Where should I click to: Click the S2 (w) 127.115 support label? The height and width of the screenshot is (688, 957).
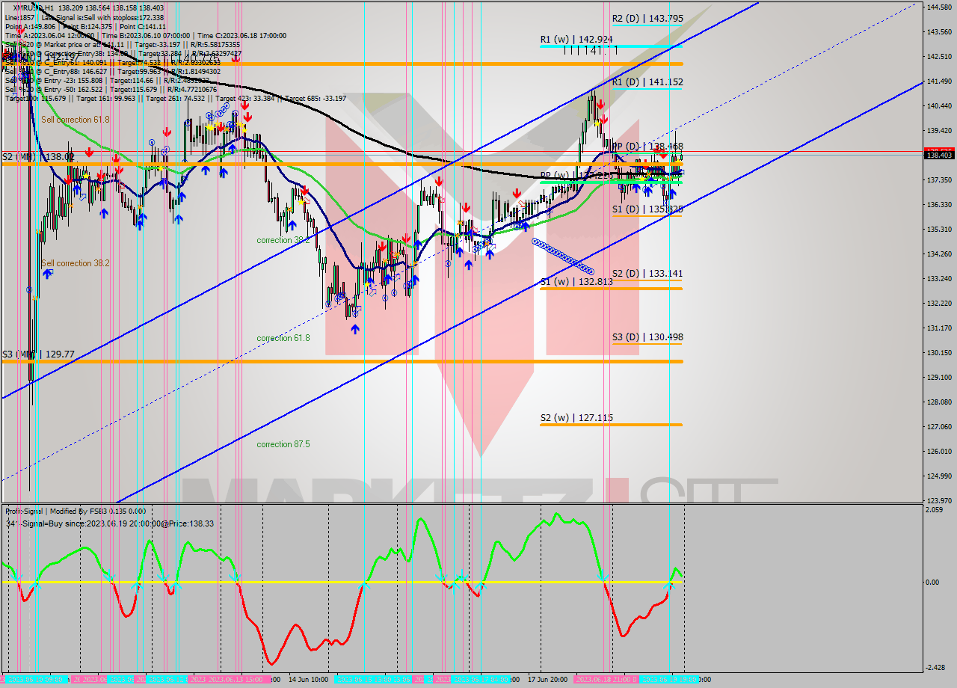(576, 418)
